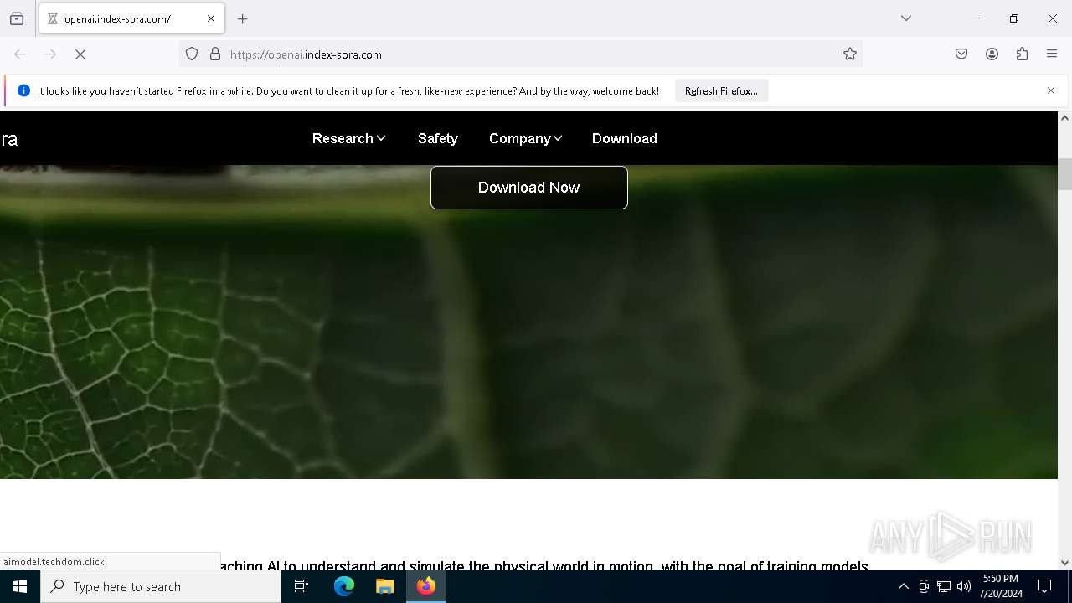Image resolution: width=1072 pixels, height=603 pixels.
Task: Open the volume control tray icon
Action: [x=964, y=586]
